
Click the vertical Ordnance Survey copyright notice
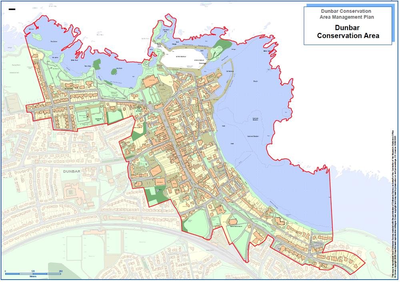click(394, 205)
